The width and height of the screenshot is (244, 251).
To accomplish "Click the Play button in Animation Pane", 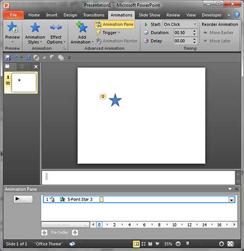I will [x=23, y=199].
